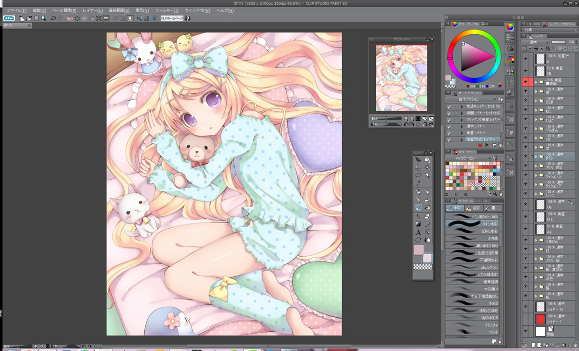This screenshot has height=351, width=579.
Task: Open the フィルター(I) menu
Action: click(x=166, y=11)
